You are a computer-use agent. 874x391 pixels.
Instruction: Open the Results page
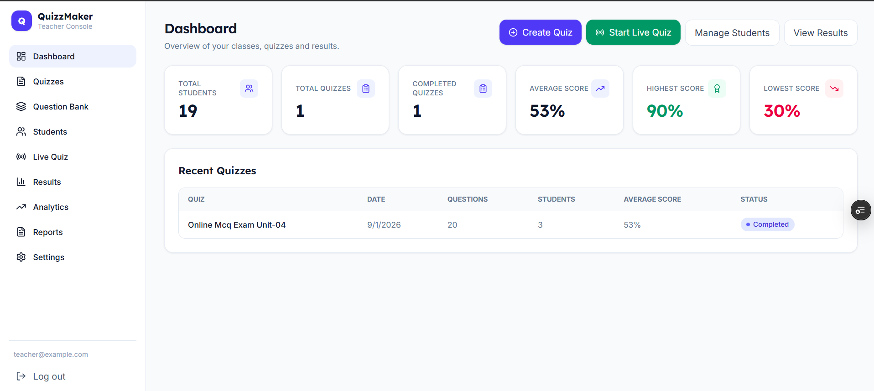[x=73, y=182]
